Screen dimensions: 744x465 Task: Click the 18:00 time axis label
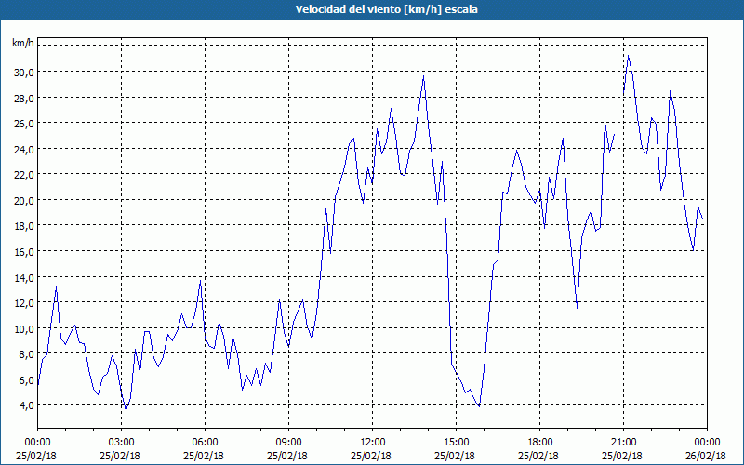pos(540,443)
